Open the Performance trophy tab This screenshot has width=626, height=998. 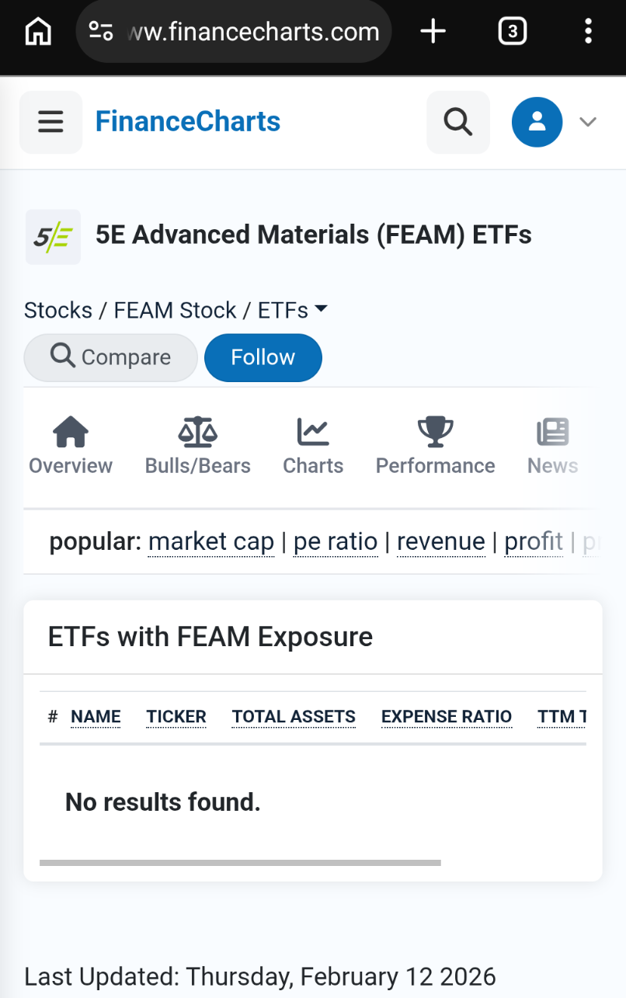(x=435, y=446)
